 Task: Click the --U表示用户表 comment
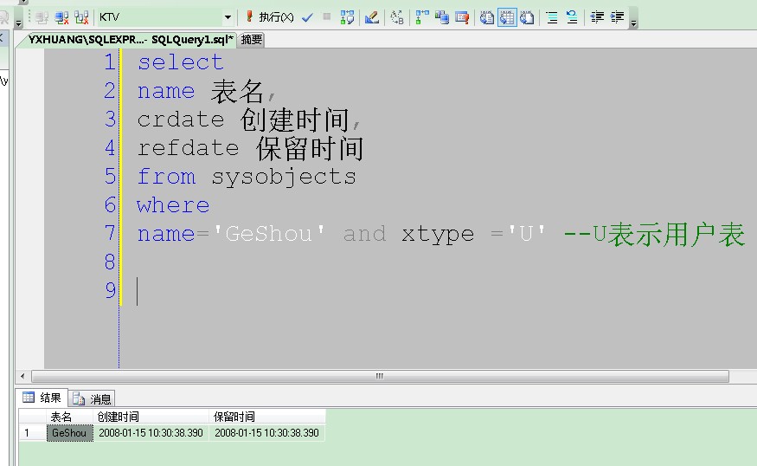coord(655,235)
